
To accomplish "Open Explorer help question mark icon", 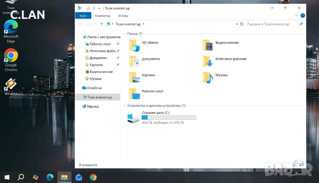I will (x=303, y=15).
